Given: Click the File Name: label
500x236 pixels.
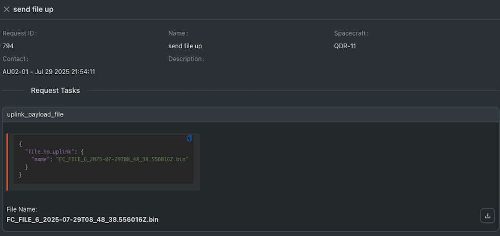Looking at the screenshot, I should tap(22, 209).
